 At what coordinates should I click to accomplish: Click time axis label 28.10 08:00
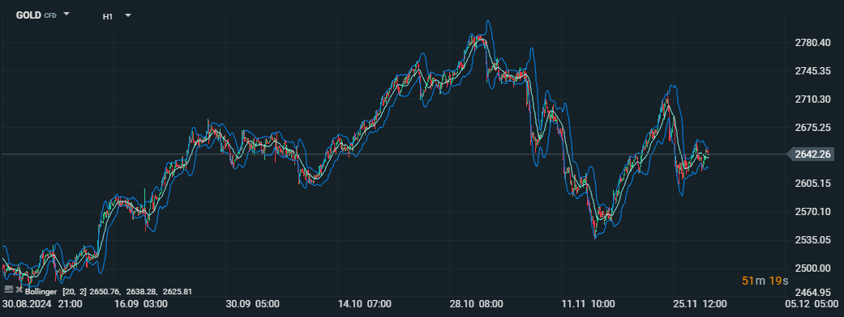click(477, 304)
